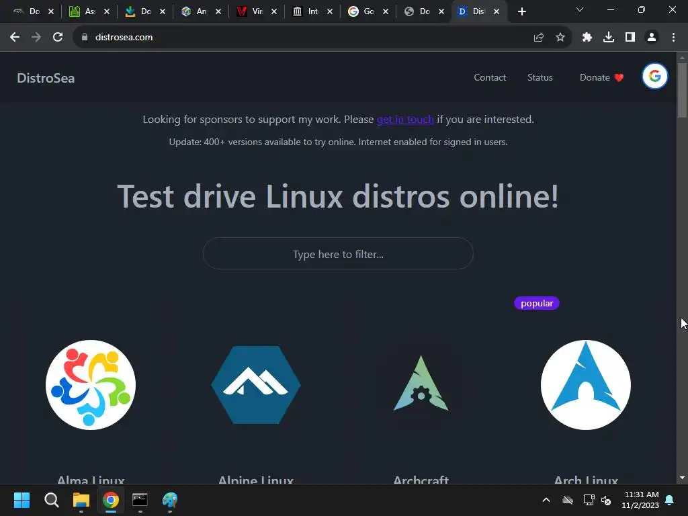Image resolution: width=688 pixels, height=516 pixels.
Task: Open the muted volume icon in tray
Action: (607, 500)
